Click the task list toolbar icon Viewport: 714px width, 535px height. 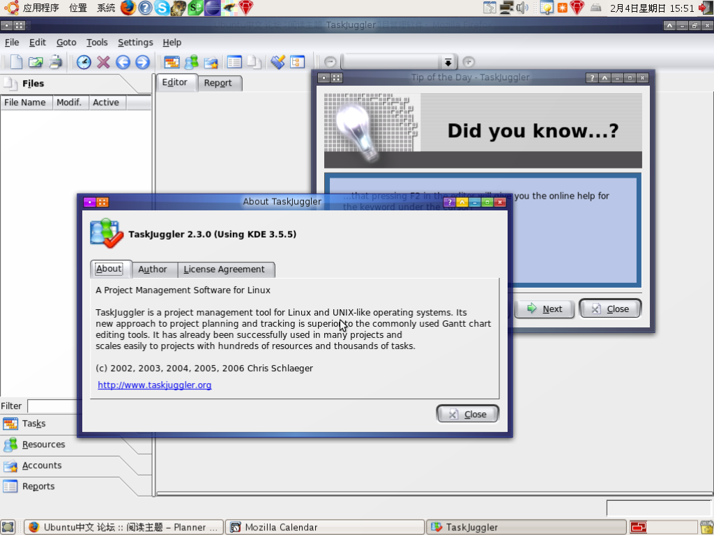[172, 62]
